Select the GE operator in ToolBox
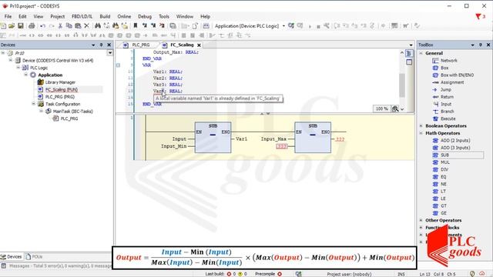Image resolution: width=493 pixels, height=277 pixels. [x=440, y=213]
